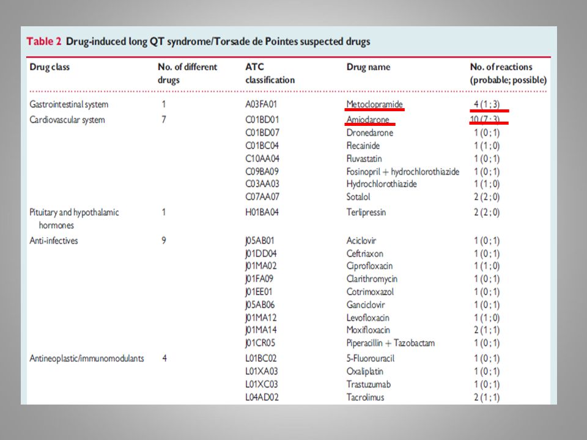Click the underlined drug name 'Amiodarone'
587x440 pixels.
coord(367,120)
